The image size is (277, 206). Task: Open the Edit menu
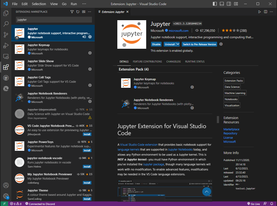point(25,4)
